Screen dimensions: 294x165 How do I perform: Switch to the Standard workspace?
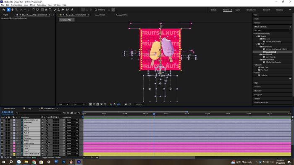[266, 10]
